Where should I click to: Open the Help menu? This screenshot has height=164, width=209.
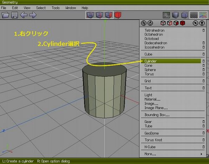click(x=85, y=8)
